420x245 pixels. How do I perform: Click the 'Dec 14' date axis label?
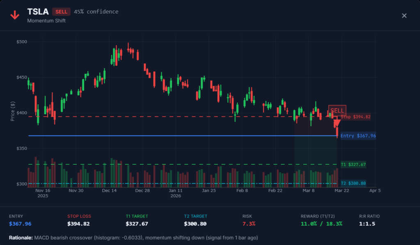point(109,191)
